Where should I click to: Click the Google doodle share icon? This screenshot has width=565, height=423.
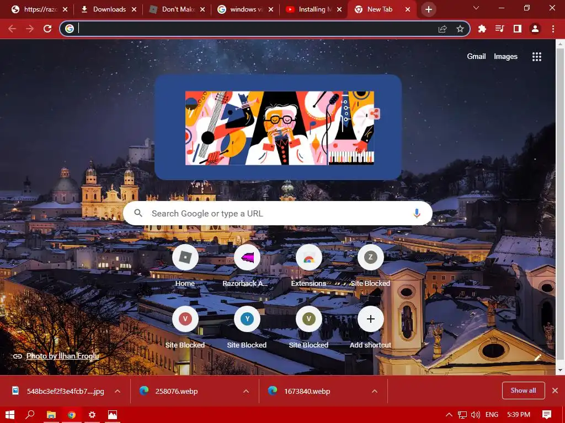374,115
